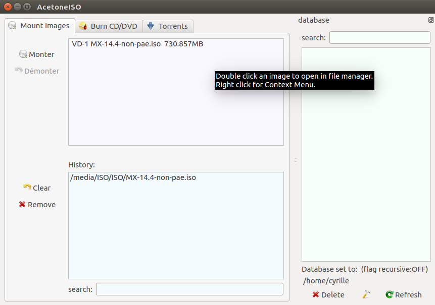Click the float/detach icon of database panel

pos(431,20)
